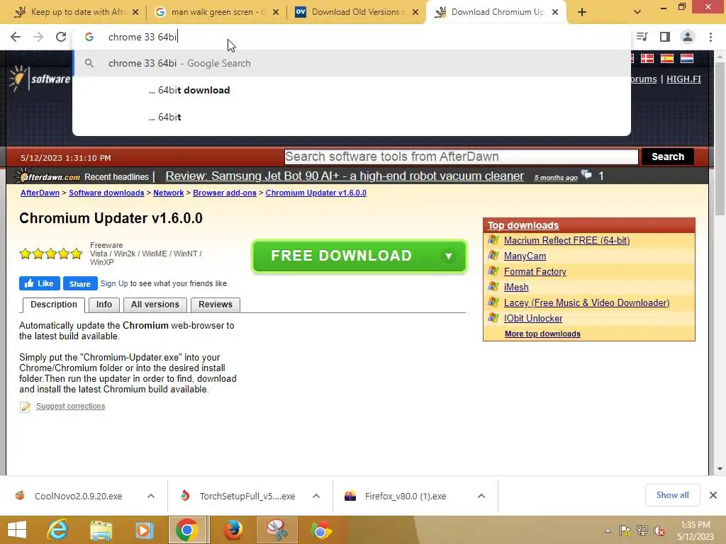Reload the page with the refresh icon

61,37
